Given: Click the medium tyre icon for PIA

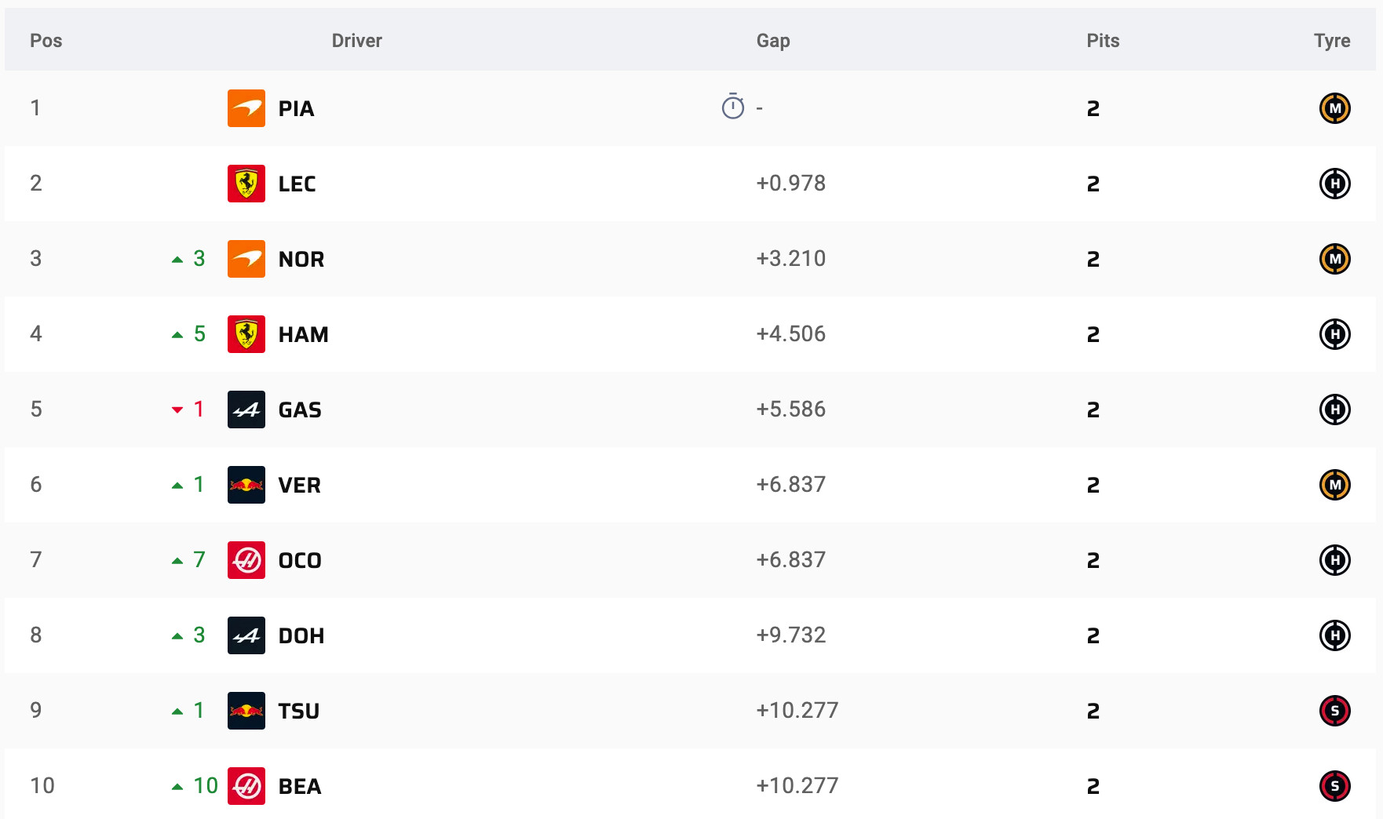Looking at the screenshot, I should [x=1334, y=108].
